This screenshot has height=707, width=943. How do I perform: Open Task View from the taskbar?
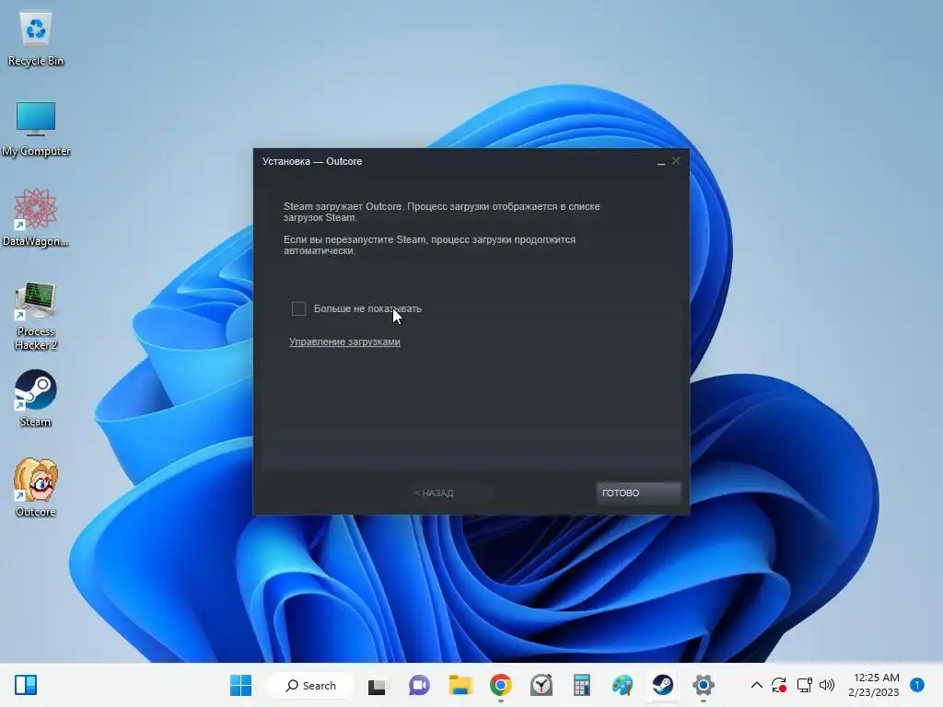tap(377, 685)
